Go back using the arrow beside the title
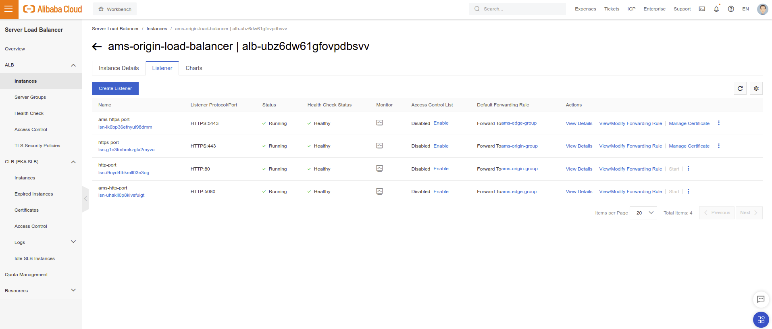Screen dimensions: 772x329 point(97,46)
